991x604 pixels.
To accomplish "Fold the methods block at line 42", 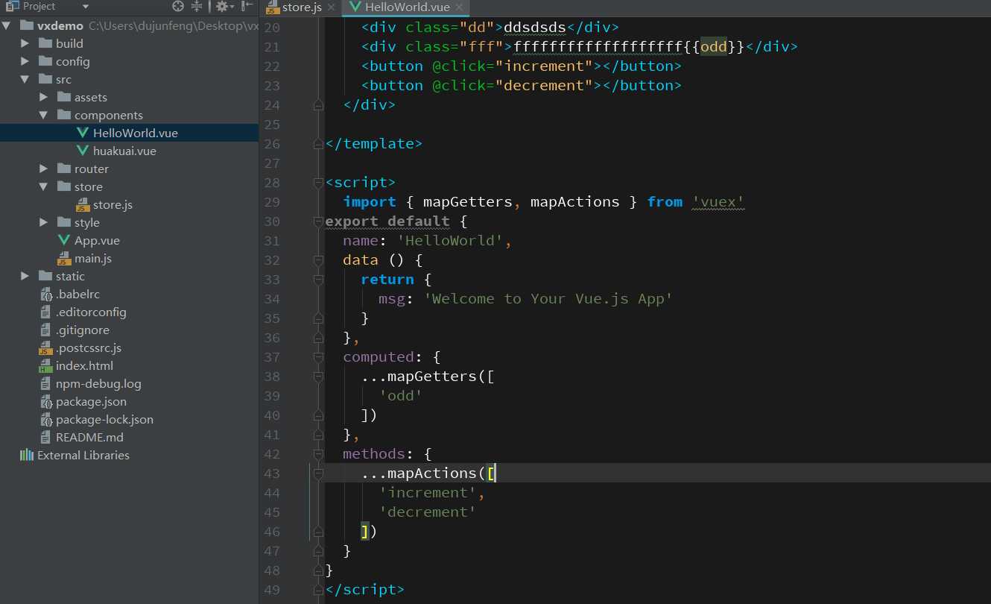I will pos(318,453).
